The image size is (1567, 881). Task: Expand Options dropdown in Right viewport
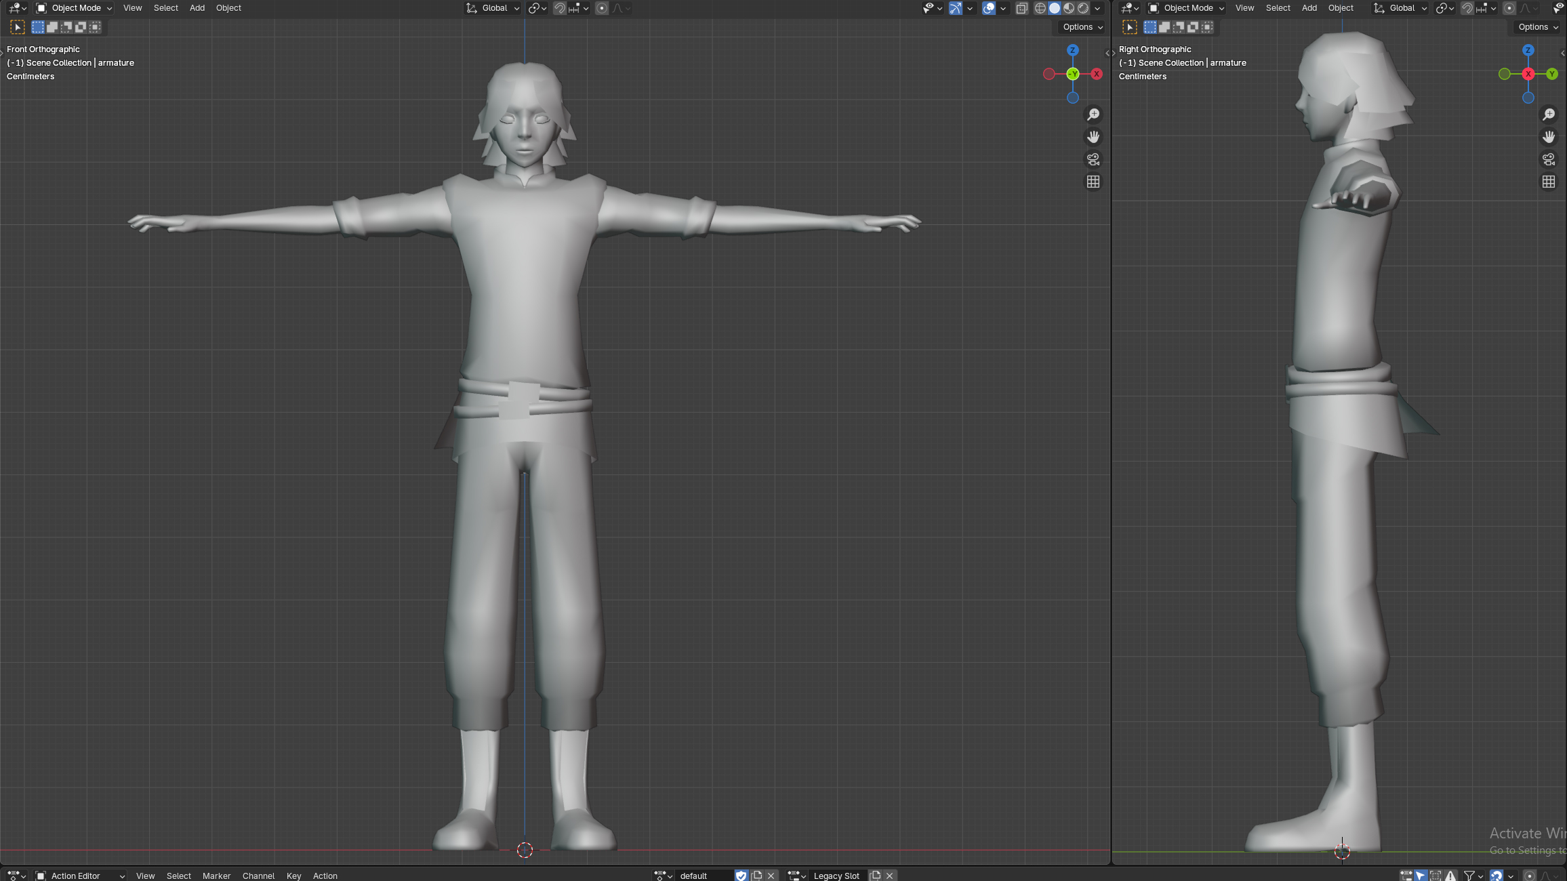pos(1537,27)
